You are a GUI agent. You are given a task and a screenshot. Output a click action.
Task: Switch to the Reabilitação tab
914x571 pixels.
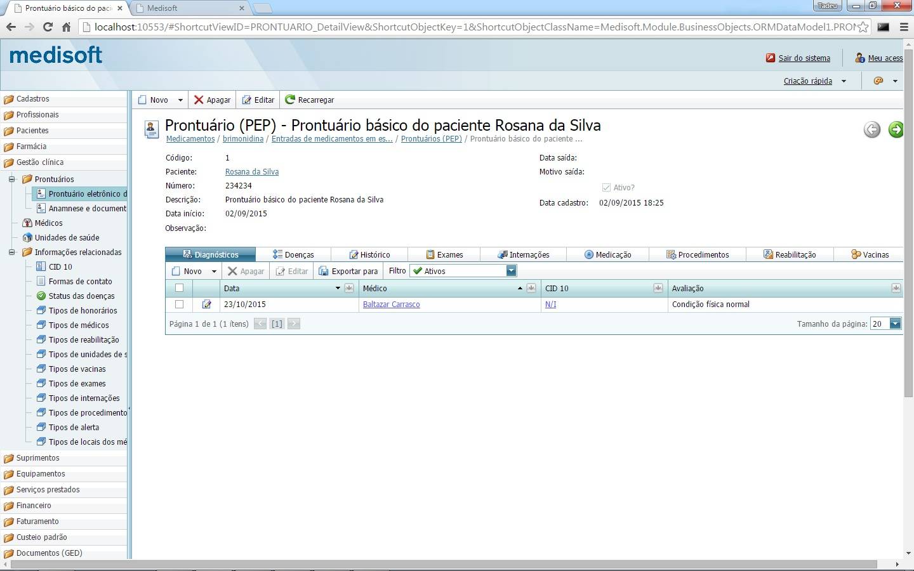pos(790,254)
